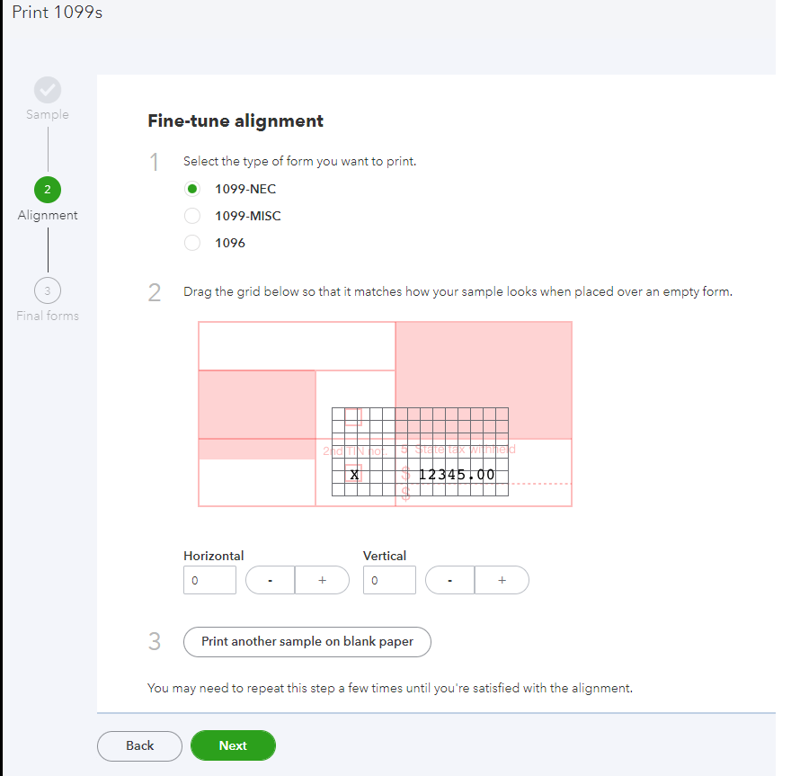Click the completed Sample step checkmark icon
The image size is (791, 776).
click(x=48, y=89)
